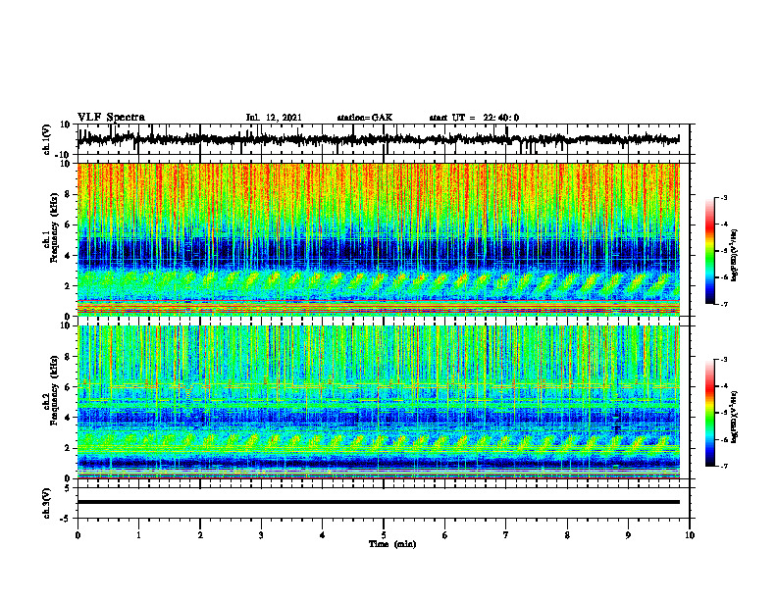Click the VLF Spectra title text
Image resolution: width=777 pixels, height=600 pixels.
coord(111,118)
